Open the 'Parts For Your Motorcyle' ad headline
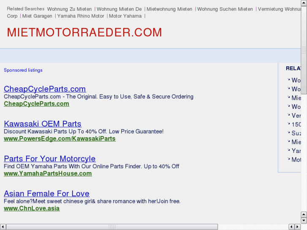The height and width of the screenshot is (230, 307). [x=50, y=159]
